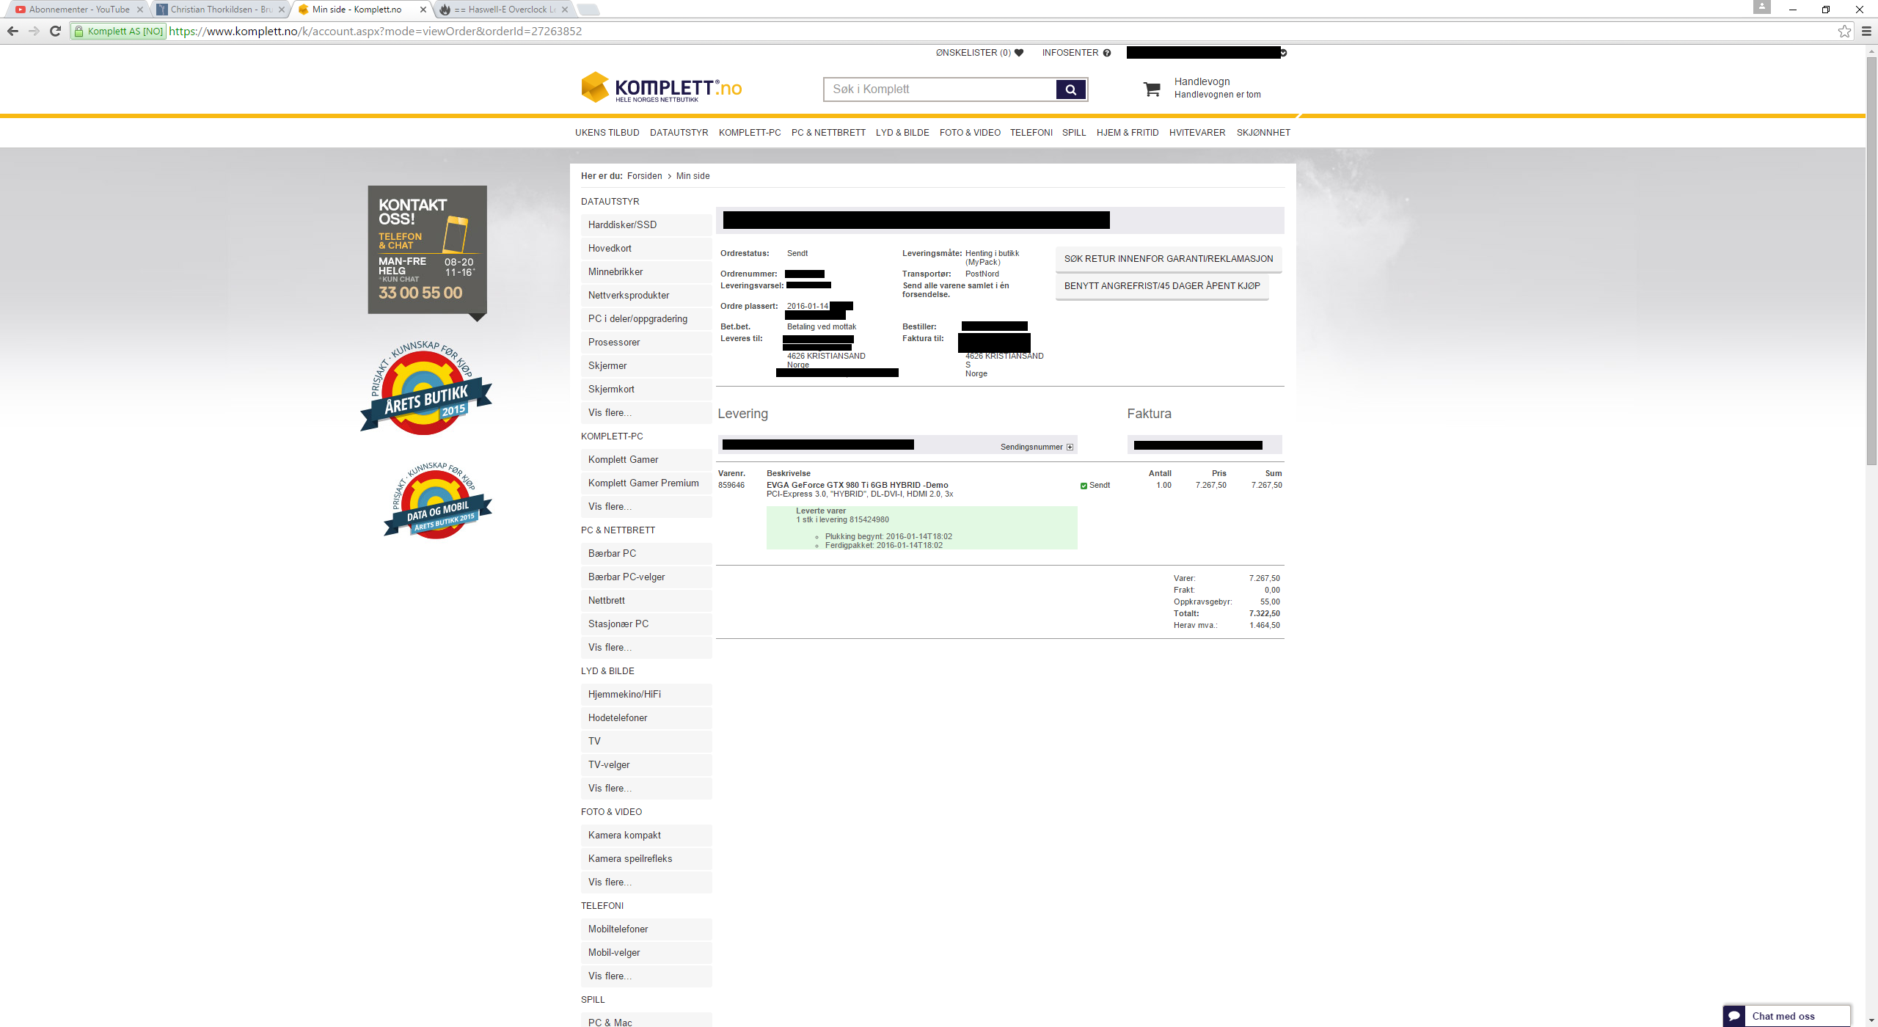This screenshot has width=1878, height=1027.
Task: Click the search magnifier button
Action: click(1070, 89)
